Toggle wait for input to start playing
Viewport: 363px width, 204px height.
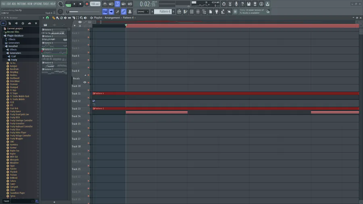coord(111,4)
